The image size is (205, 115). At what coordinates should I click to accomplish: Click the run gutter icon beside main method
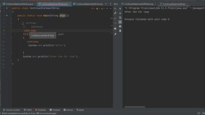(7, 16)
